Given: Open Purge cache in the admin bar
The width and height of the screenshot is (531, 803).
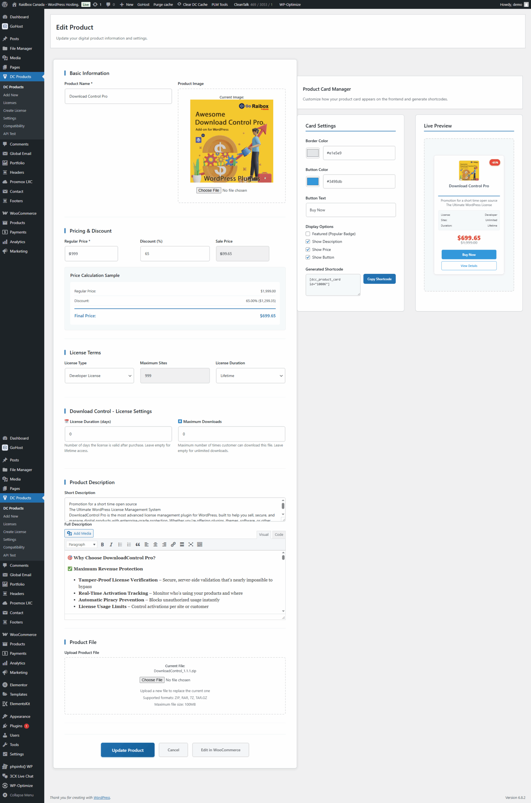Looking at the screenshot, I should (x=163, y=4).
